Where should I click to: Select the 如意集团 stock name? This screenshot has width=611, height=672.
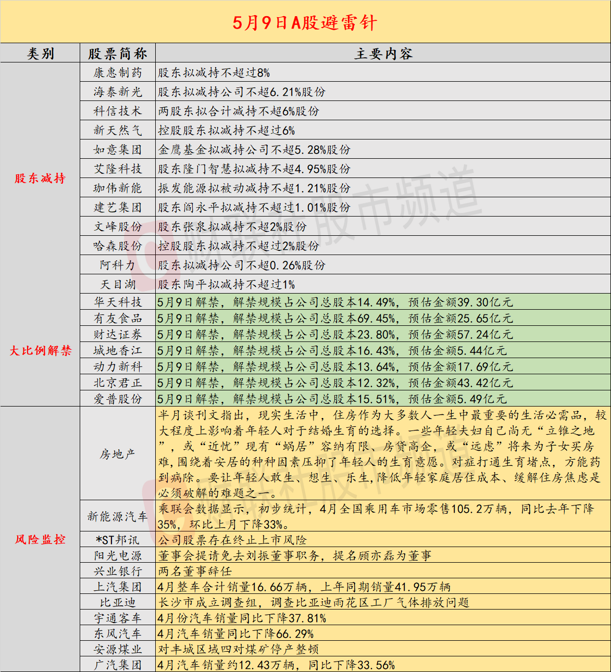(118, 149)
